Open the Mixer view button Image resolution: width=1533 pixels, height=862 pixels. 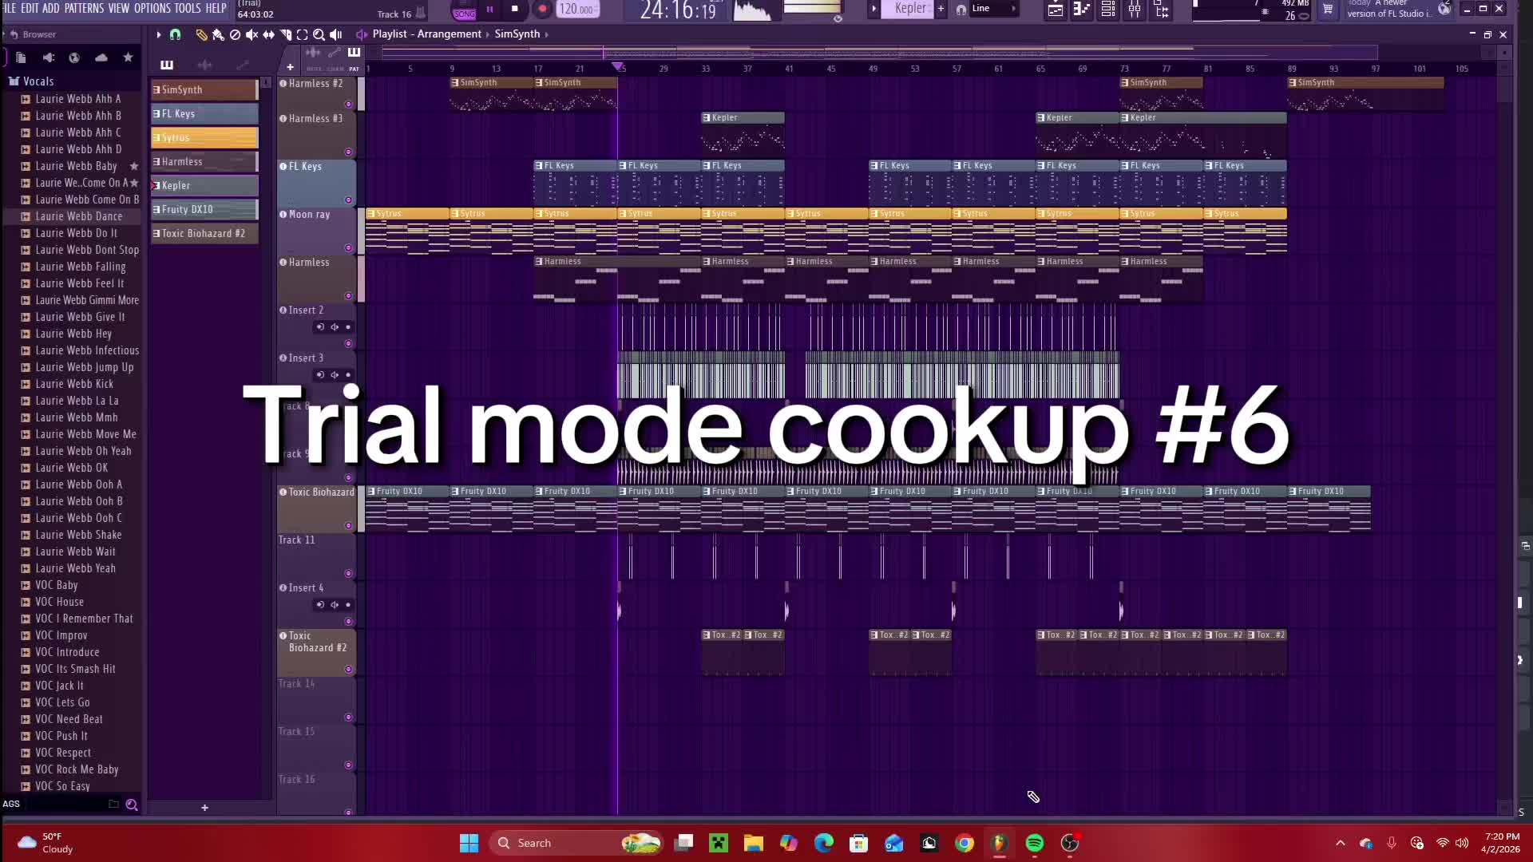click(x=1135, y=10)
